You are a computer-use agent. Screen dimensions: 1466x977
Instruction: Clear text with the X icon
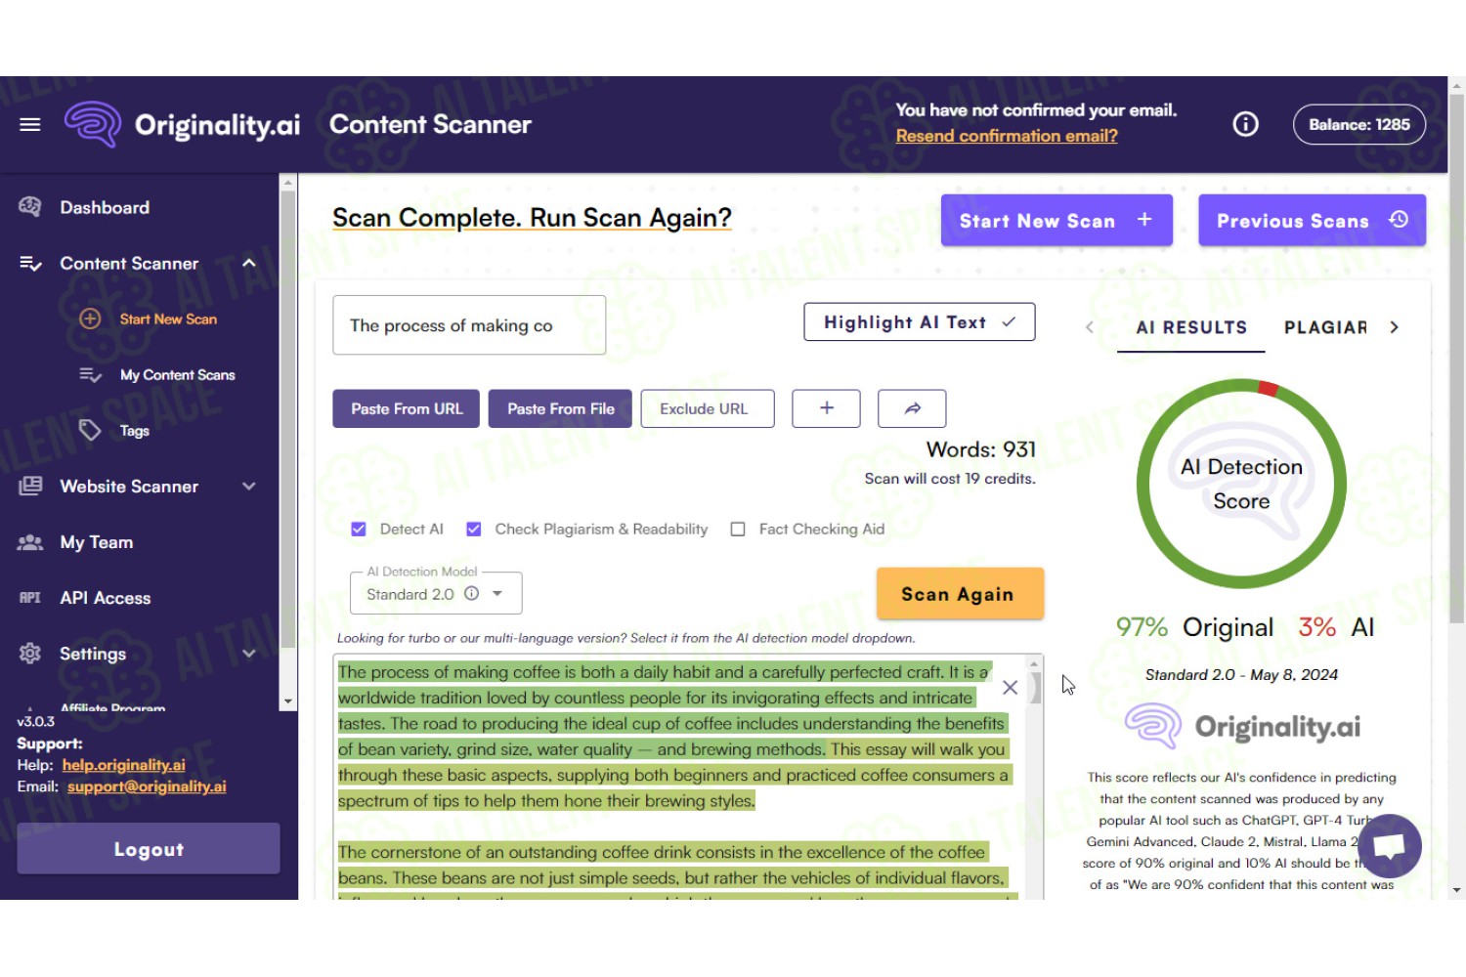(x=1010, y=688)
